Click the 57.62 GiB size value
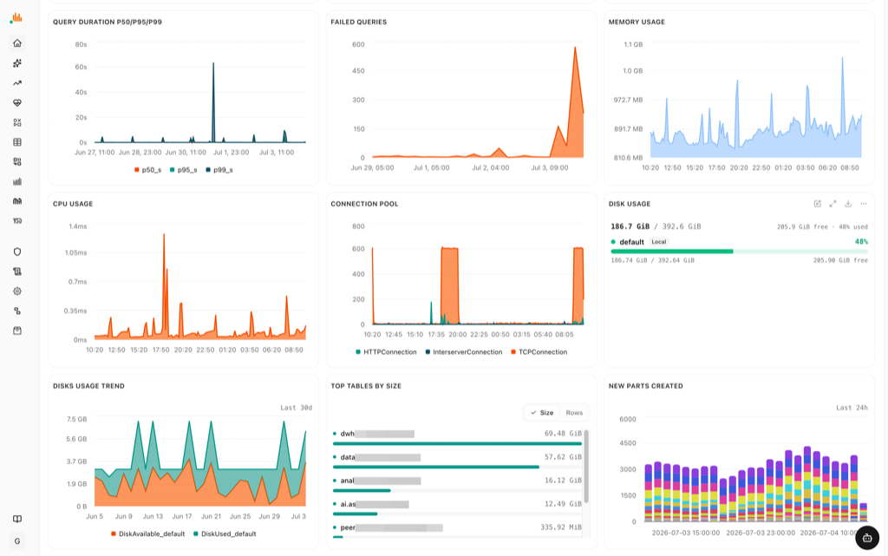The image size is (888, 556). pos(563,457)
